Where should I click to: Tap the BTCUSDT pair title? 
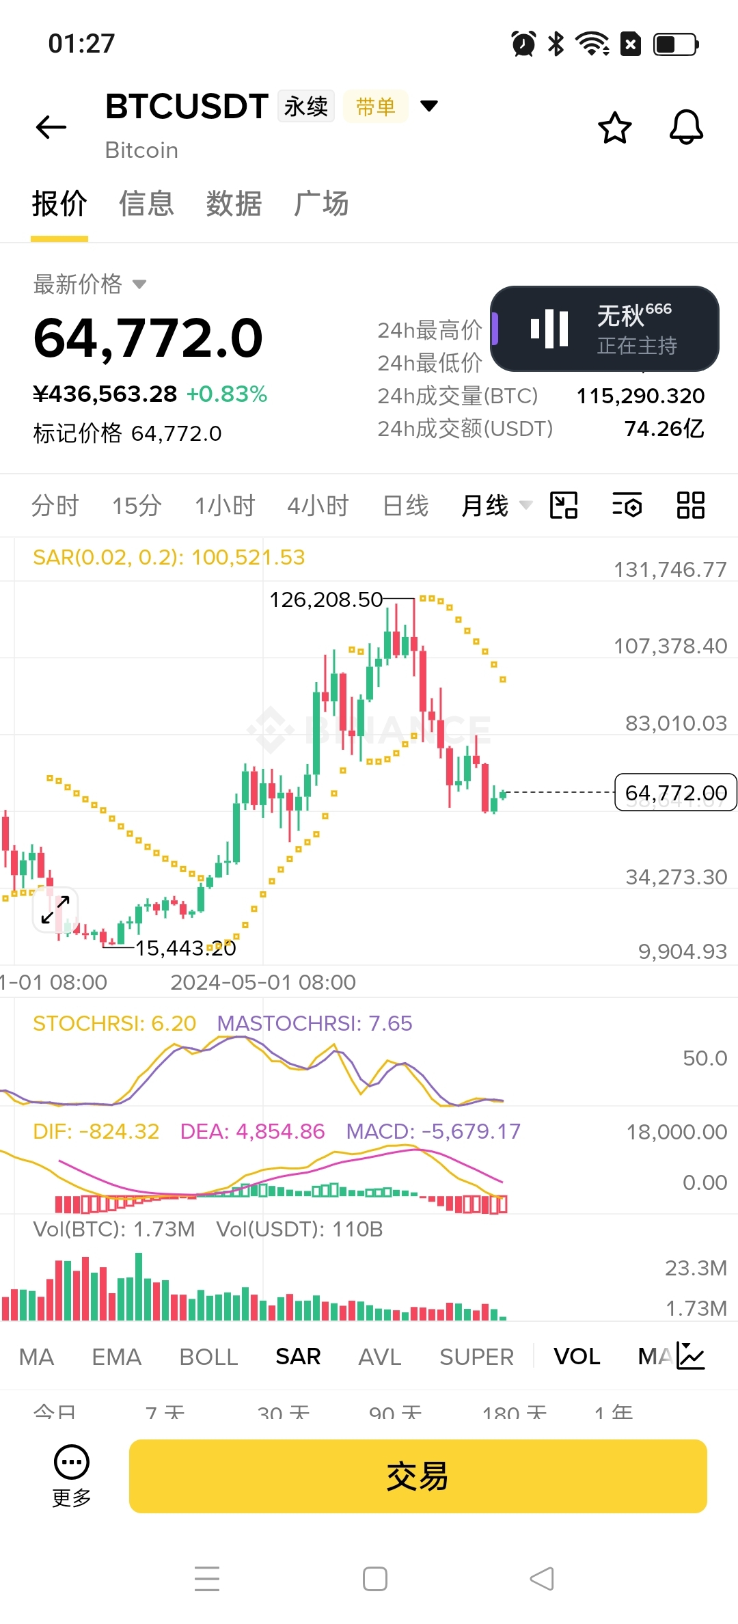(187, 107)
